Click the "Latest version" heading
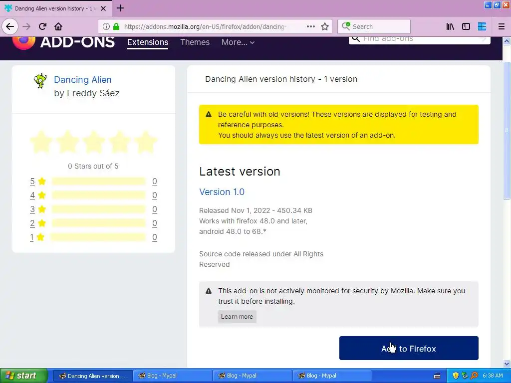This screenshot has width=511, height=383. point(240,172)
